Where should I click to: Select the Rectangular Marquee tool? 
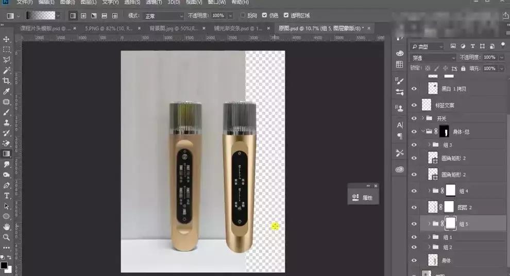6,50
